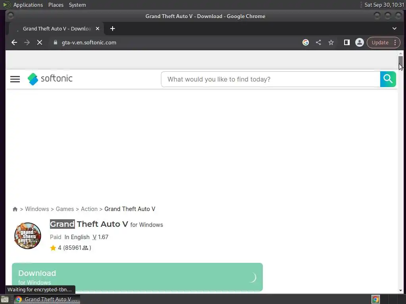The height and width of the screenshot is (304, 406).
Task: Select the Grand Theft Auto V browser tab
Action: click(56, 28)
